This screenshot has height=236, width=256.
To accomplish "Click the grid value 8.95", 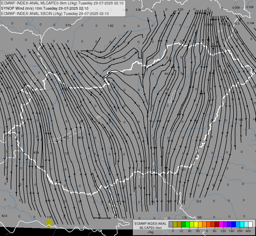I will pyautogui.click(x=69, y=25).
